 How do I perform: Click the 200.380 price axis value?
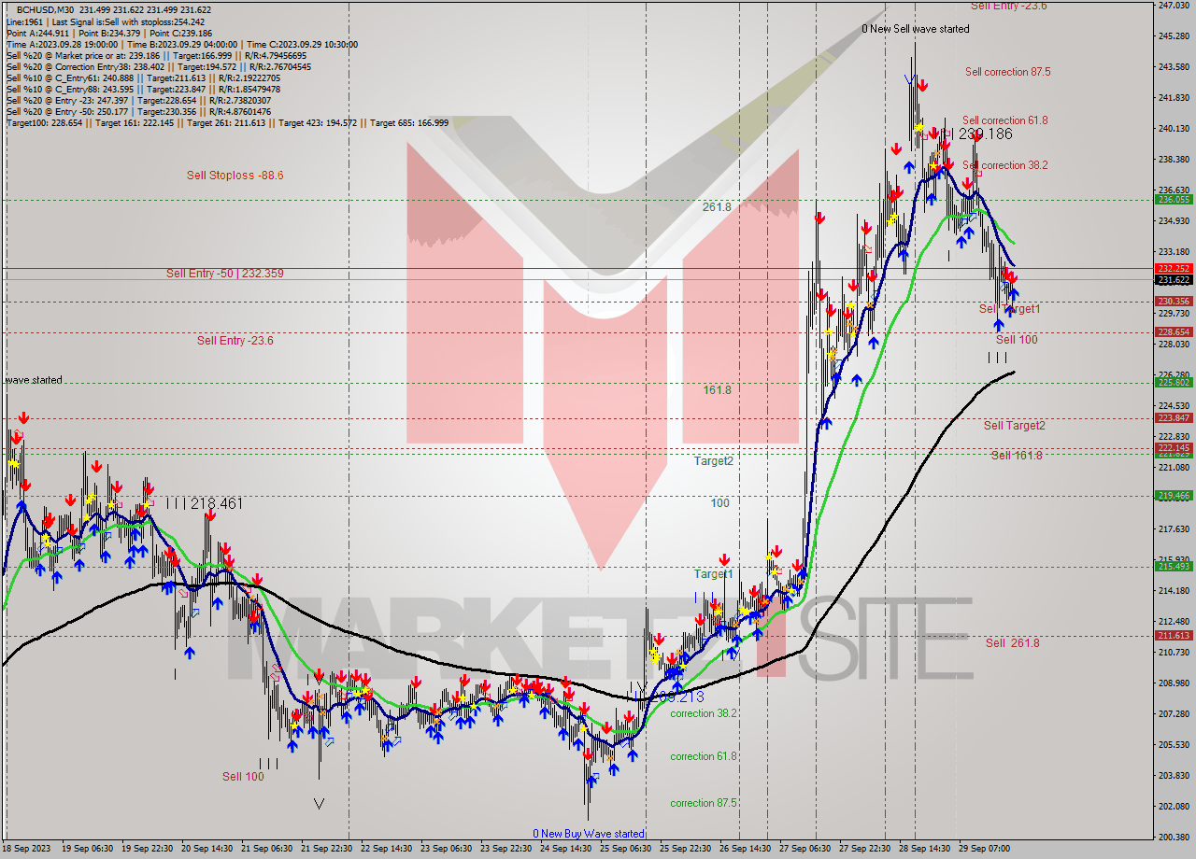tap(1174, 837)
